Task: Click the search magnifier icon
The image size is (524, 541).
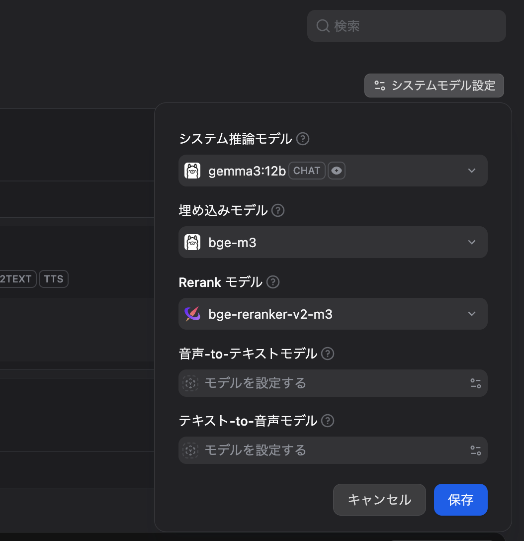Action: (x=323, y=26)
